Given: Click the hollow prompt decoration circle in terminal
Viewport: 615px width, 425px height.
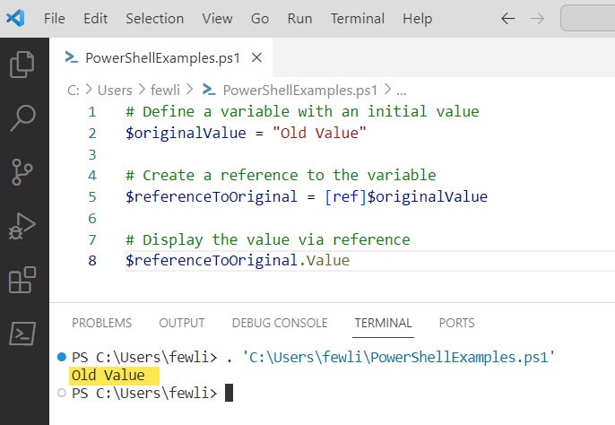Looking at the screenshot, I should point(62,393).
